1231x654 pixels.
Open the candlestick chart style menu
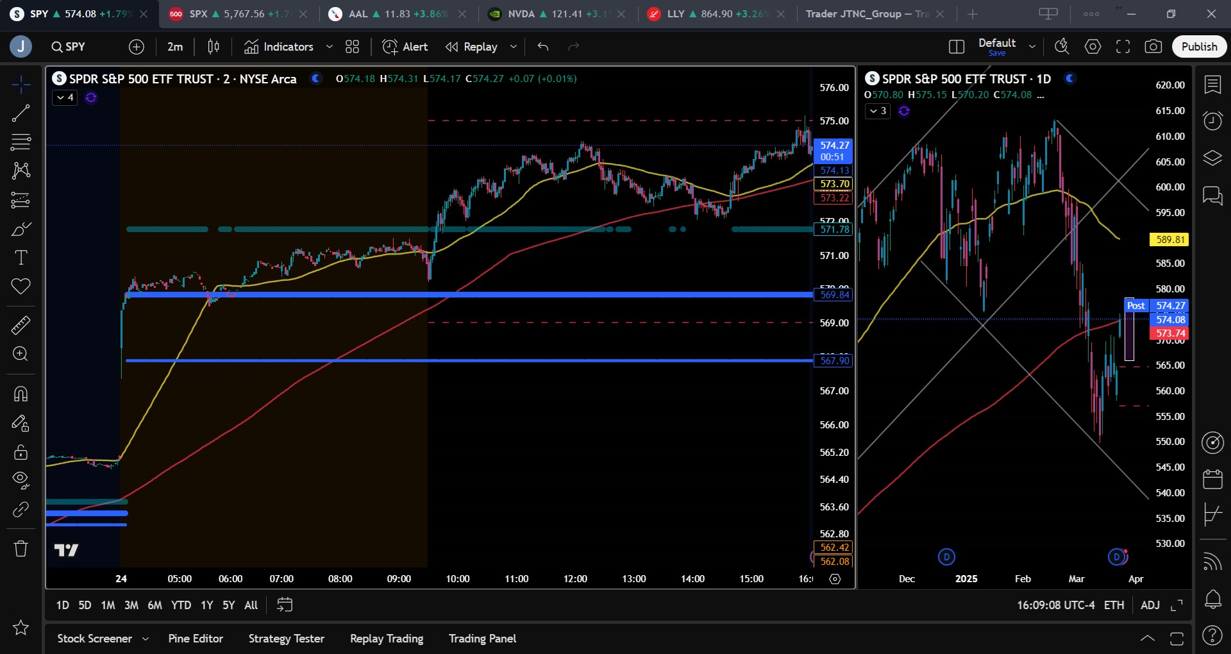click(214, 47)
